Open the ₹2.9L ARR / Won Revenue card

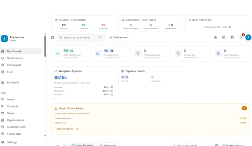(70, 53)
